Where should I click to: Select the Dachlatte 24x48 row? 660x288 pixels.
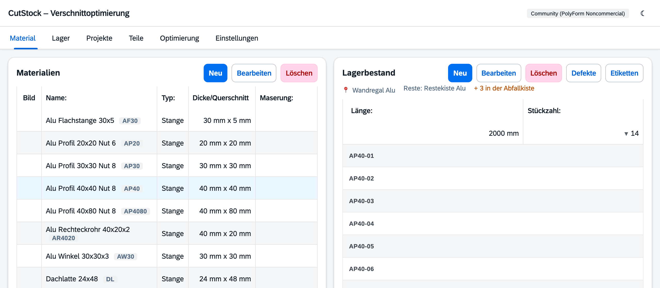point(167,278)
